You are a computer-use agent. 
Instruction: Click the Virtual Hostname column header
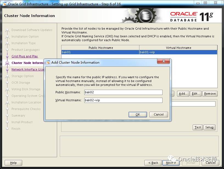coord(178,48)
